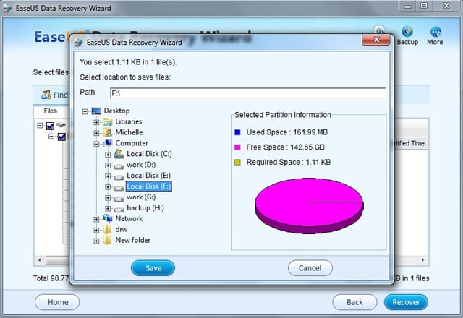Collapse the top drive node in Files tree
Viewport: 463px width, 318px height.
(40, 125)
